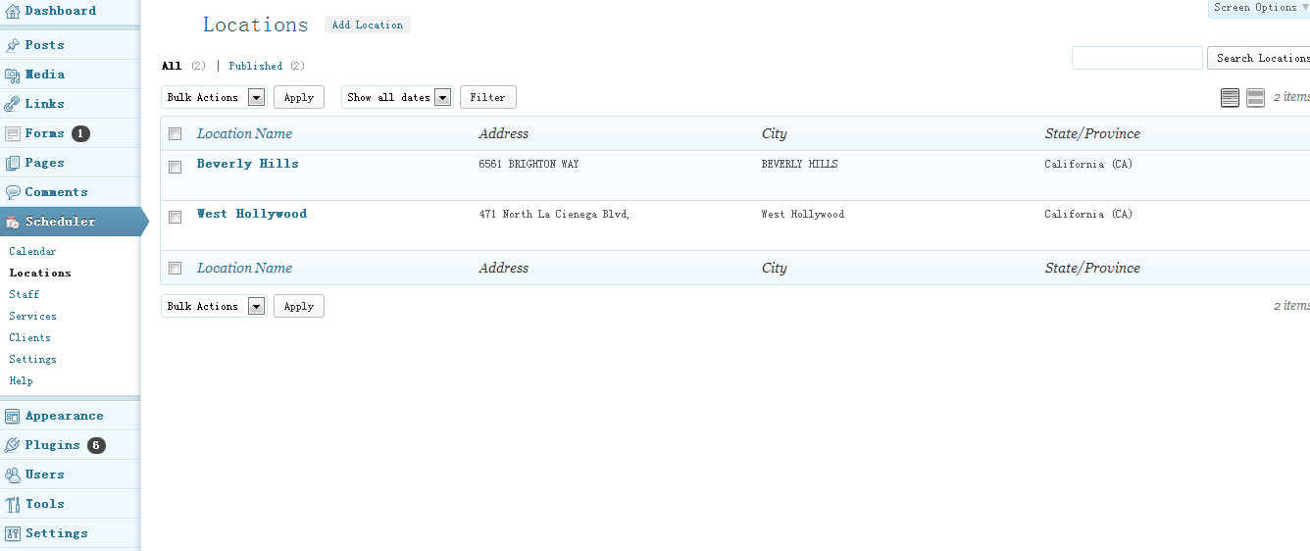Click the Tools wrench icon
The image size is (1310, 551).
pyautogui.click(x=12, y=504)
